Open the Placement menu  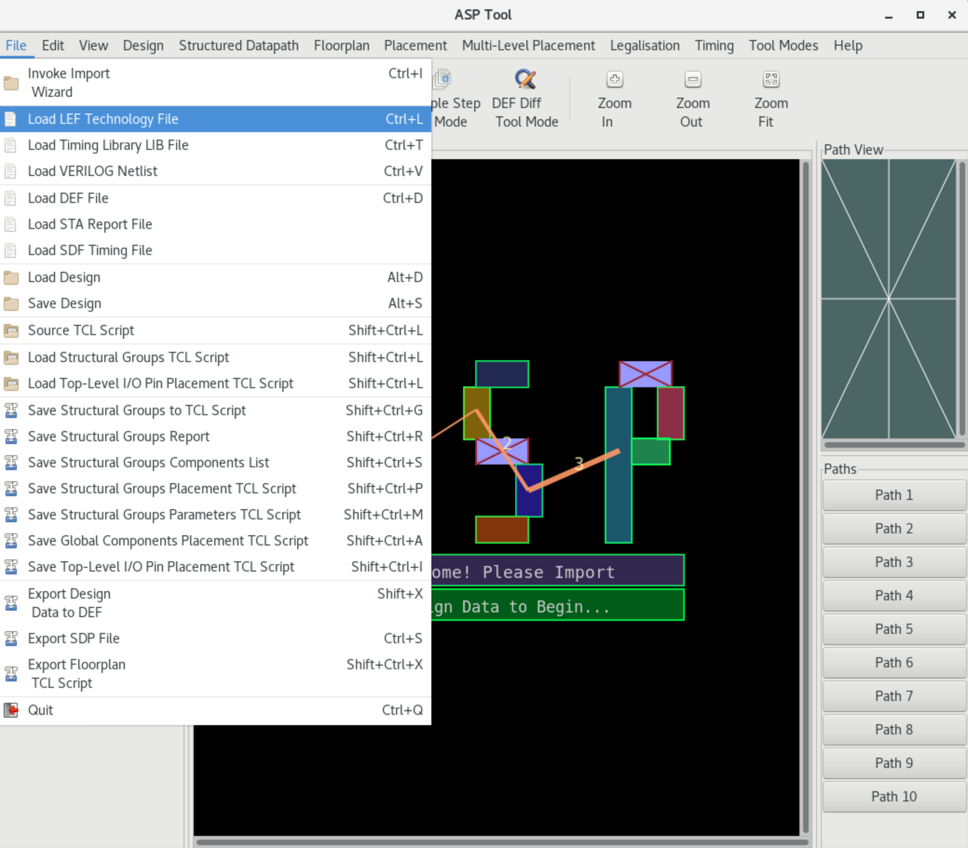point(416,46)
